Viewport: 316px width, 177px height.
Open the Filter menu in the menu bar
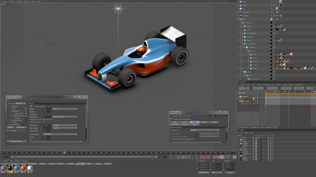click(x=32, y=1)
